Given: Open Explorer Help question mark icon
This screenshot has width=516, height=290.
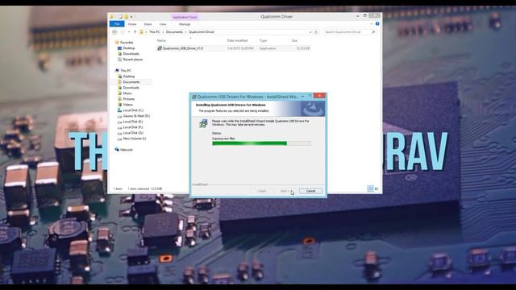Looking at the screenshot, I should click(x=377, y=23).
